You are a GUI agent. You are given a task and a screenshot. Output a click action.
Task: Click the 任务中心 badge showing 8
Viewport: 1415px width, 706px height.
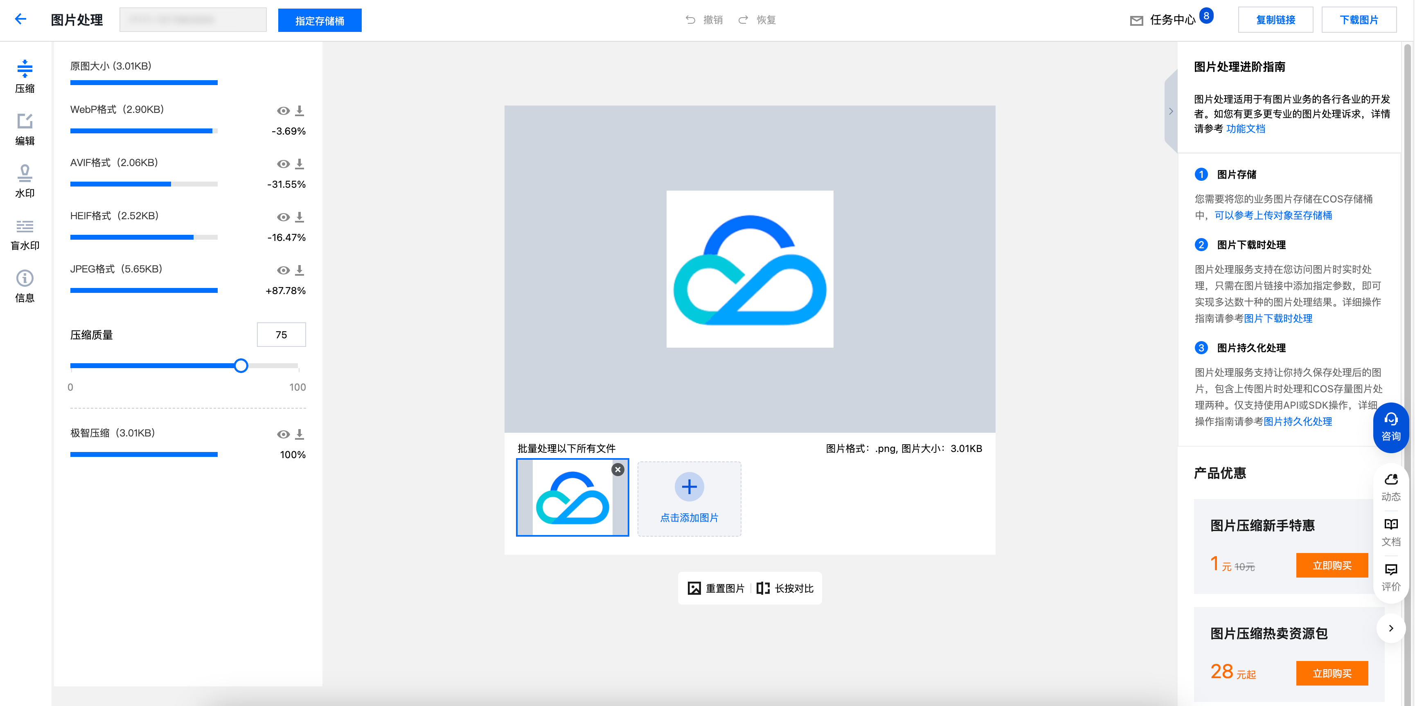click(1206, 16)
